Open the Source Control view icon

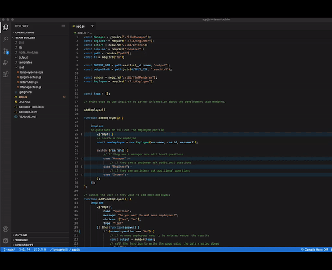6,51
